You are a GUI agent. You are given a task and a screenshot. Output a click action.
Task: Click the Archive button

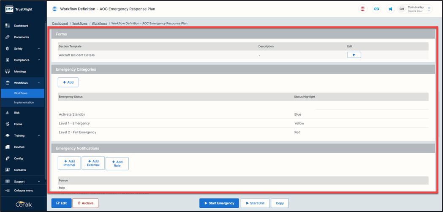point(85,203)
